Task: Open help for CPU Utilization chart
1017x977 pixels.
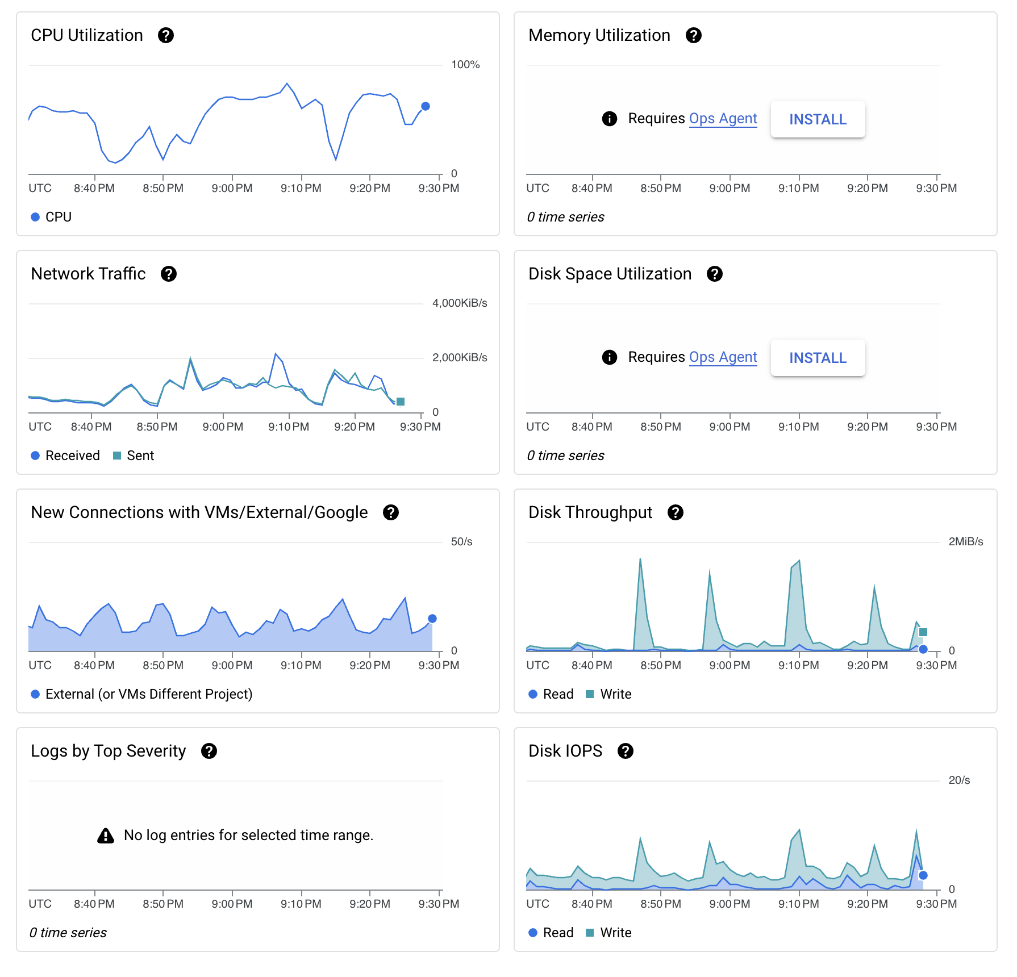Action: (x=165, y=35)
